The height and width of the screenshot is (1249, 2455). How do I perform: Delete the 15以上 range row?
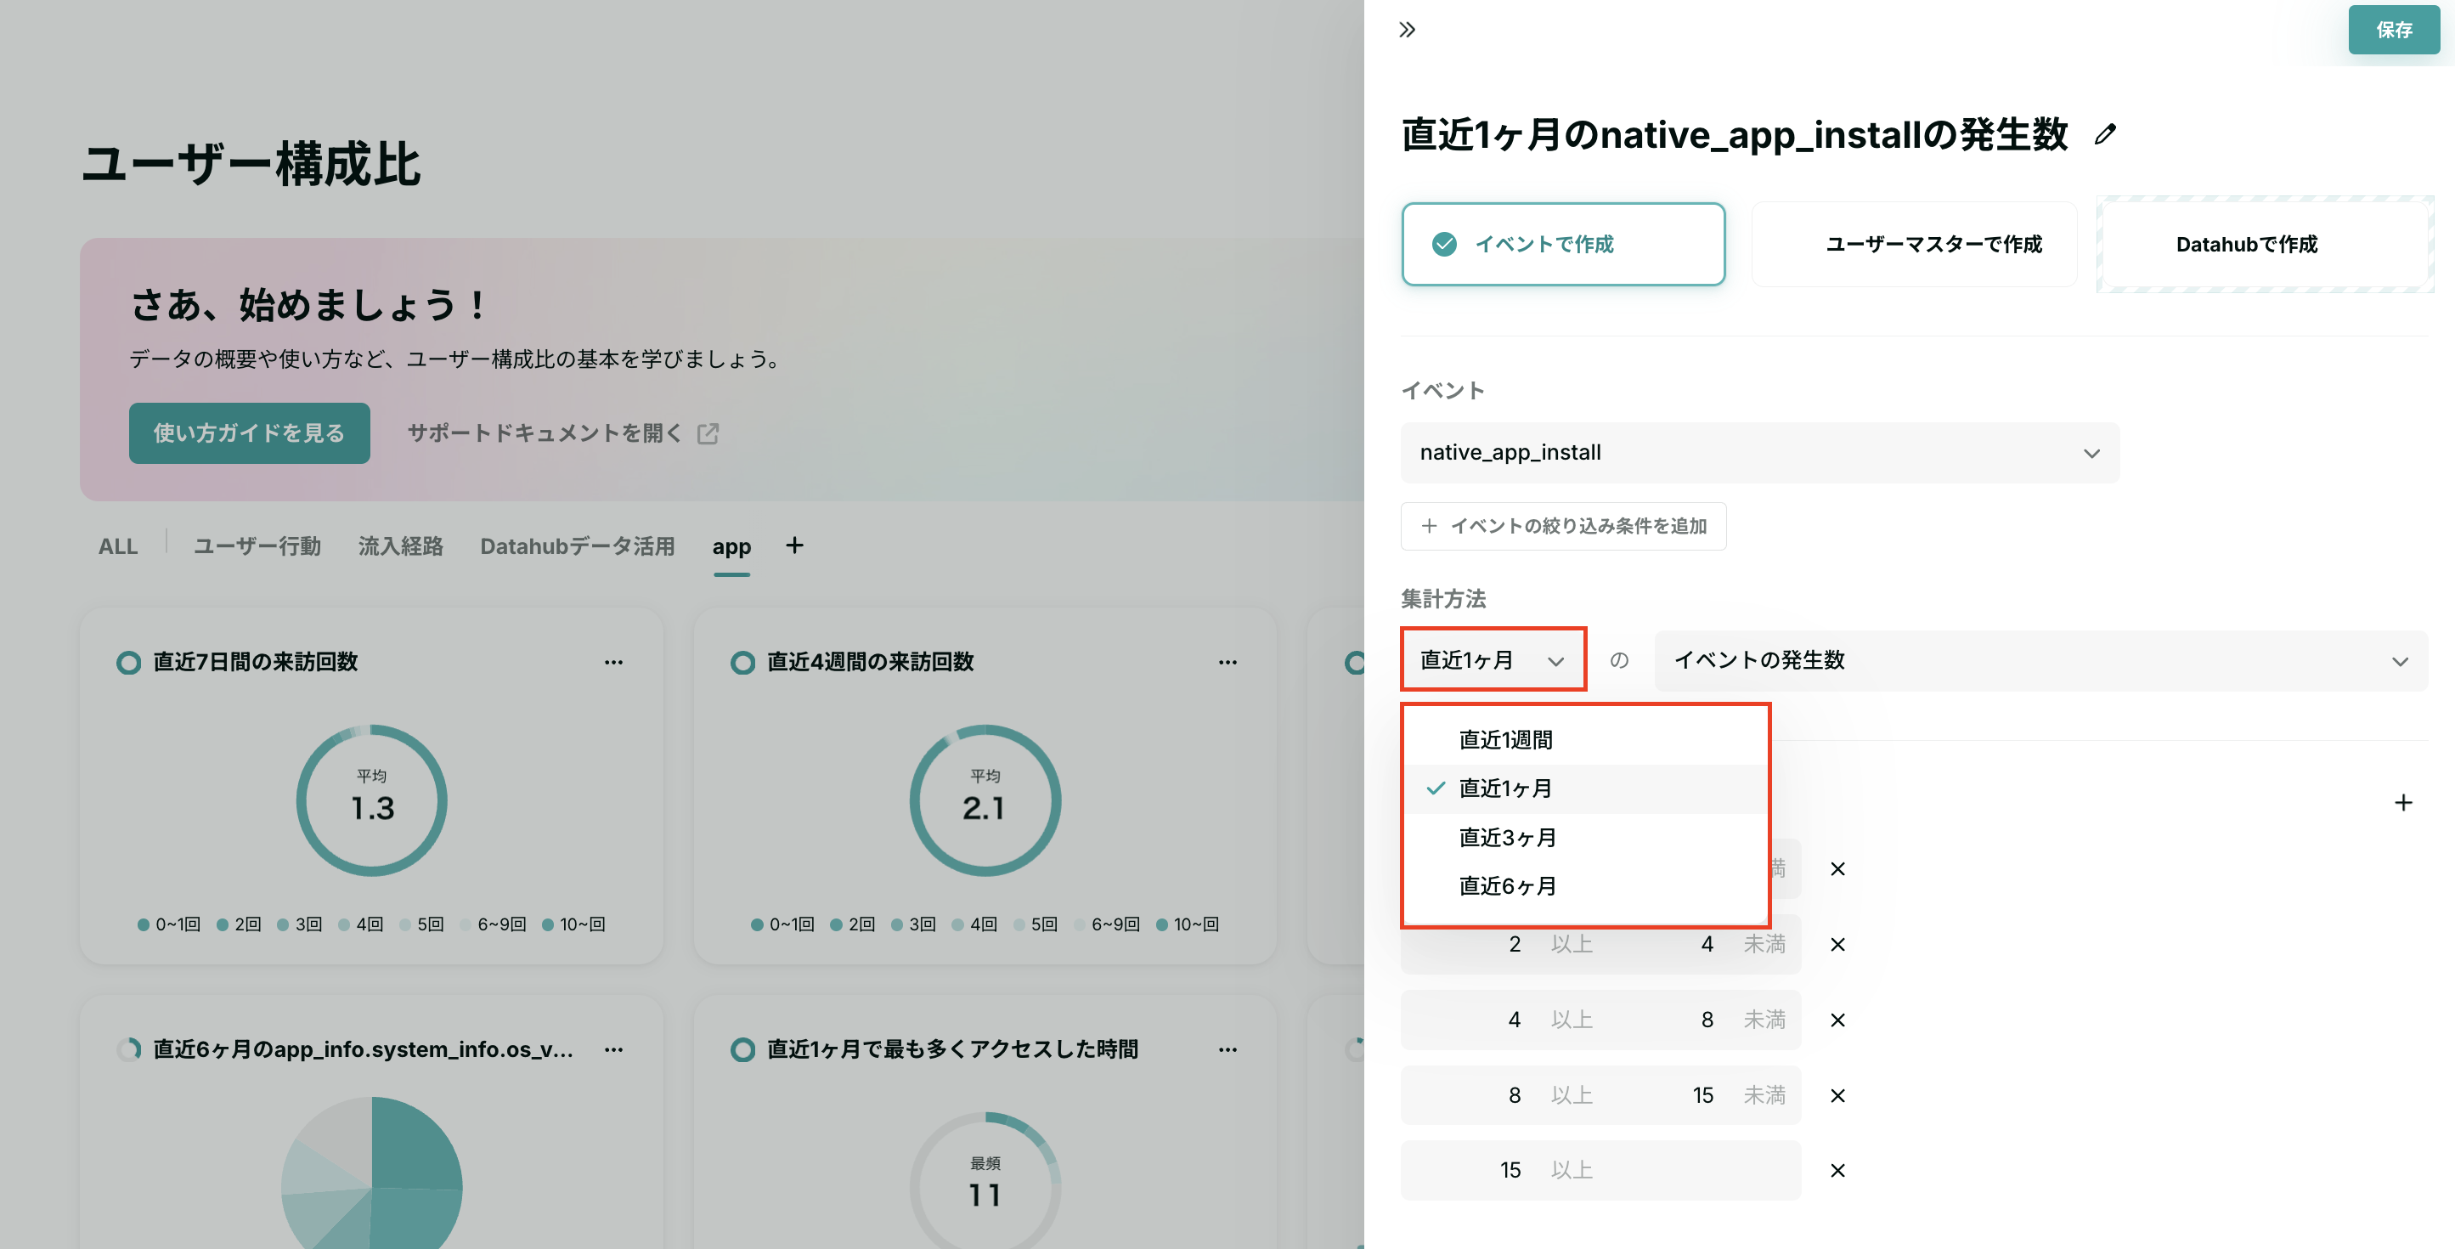(x=1837, y=1170)
